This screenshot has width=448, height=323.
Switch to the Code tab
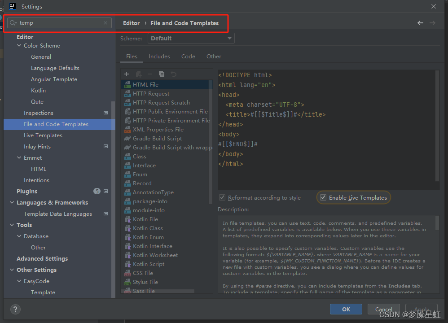click(188, 57)
